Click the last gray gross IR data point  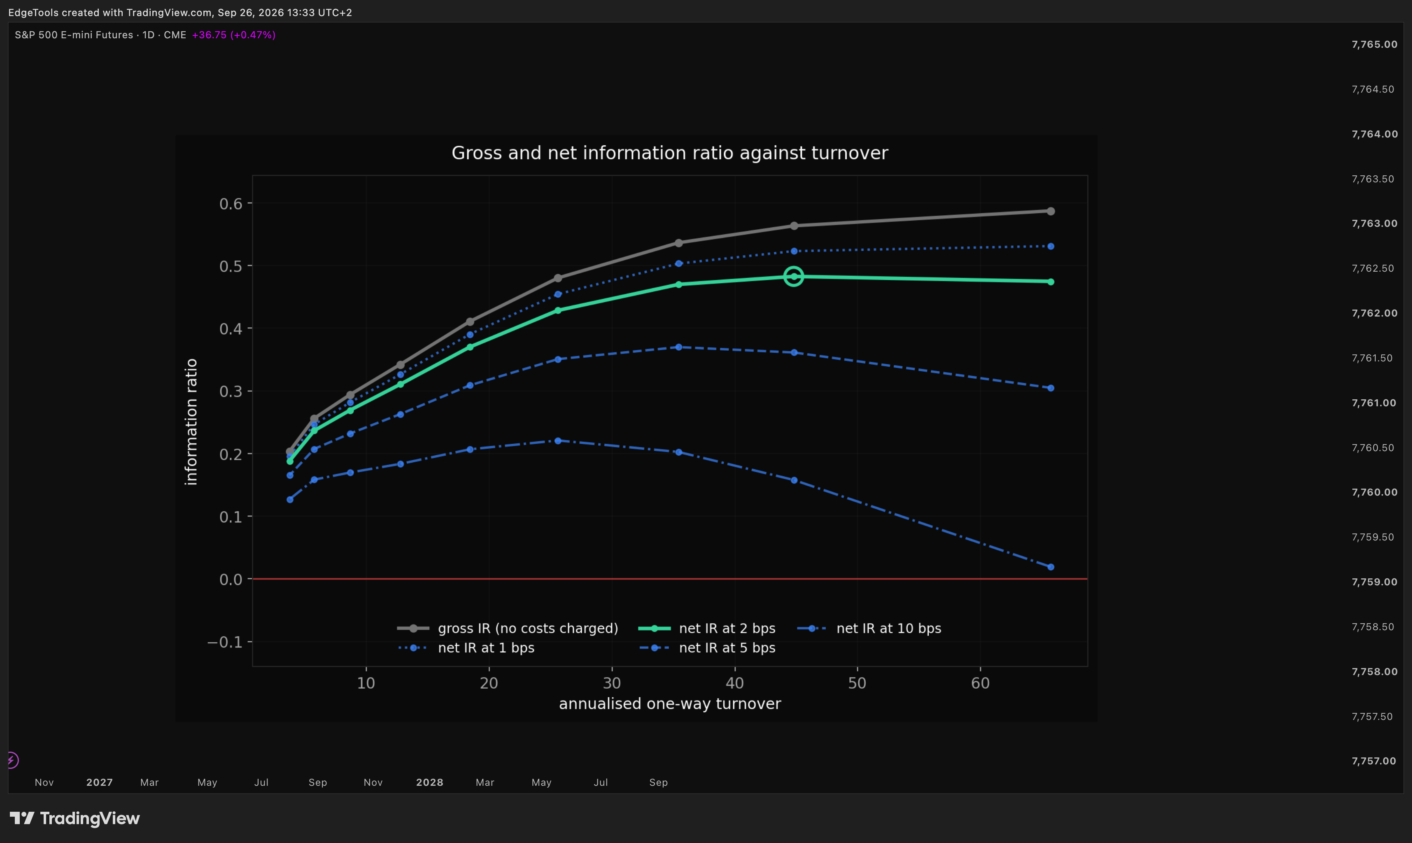pos(1051,211)
